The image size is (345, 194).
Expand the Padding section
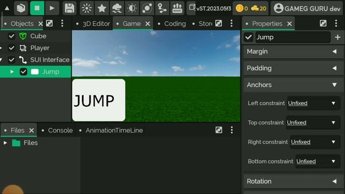click(293, 68)
